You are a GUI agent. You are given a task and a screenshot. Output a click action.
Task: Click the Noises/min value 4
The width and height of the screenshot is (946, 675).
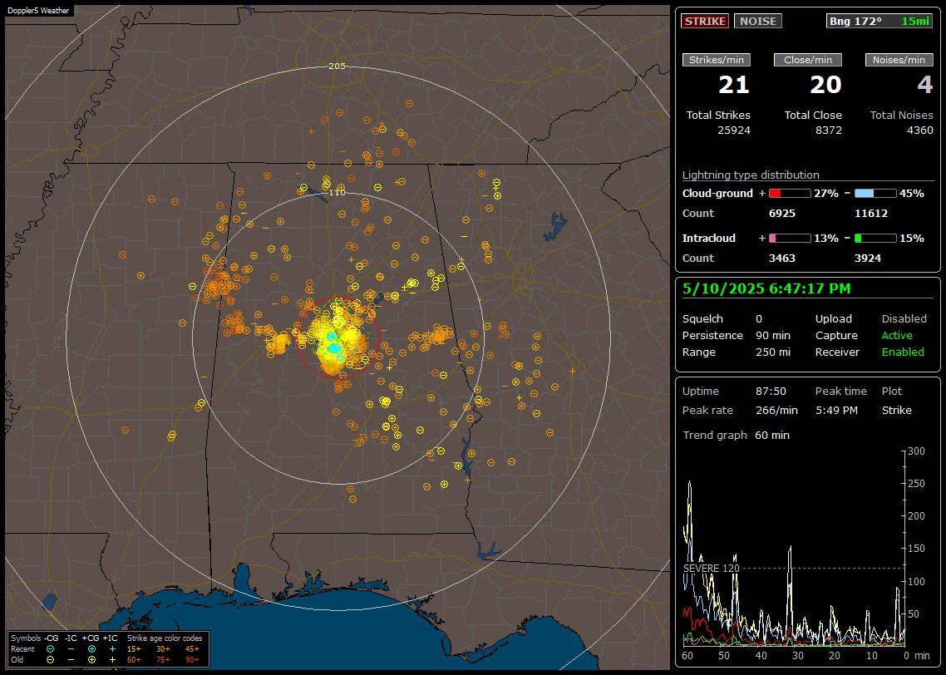click(x=925, y=85)
